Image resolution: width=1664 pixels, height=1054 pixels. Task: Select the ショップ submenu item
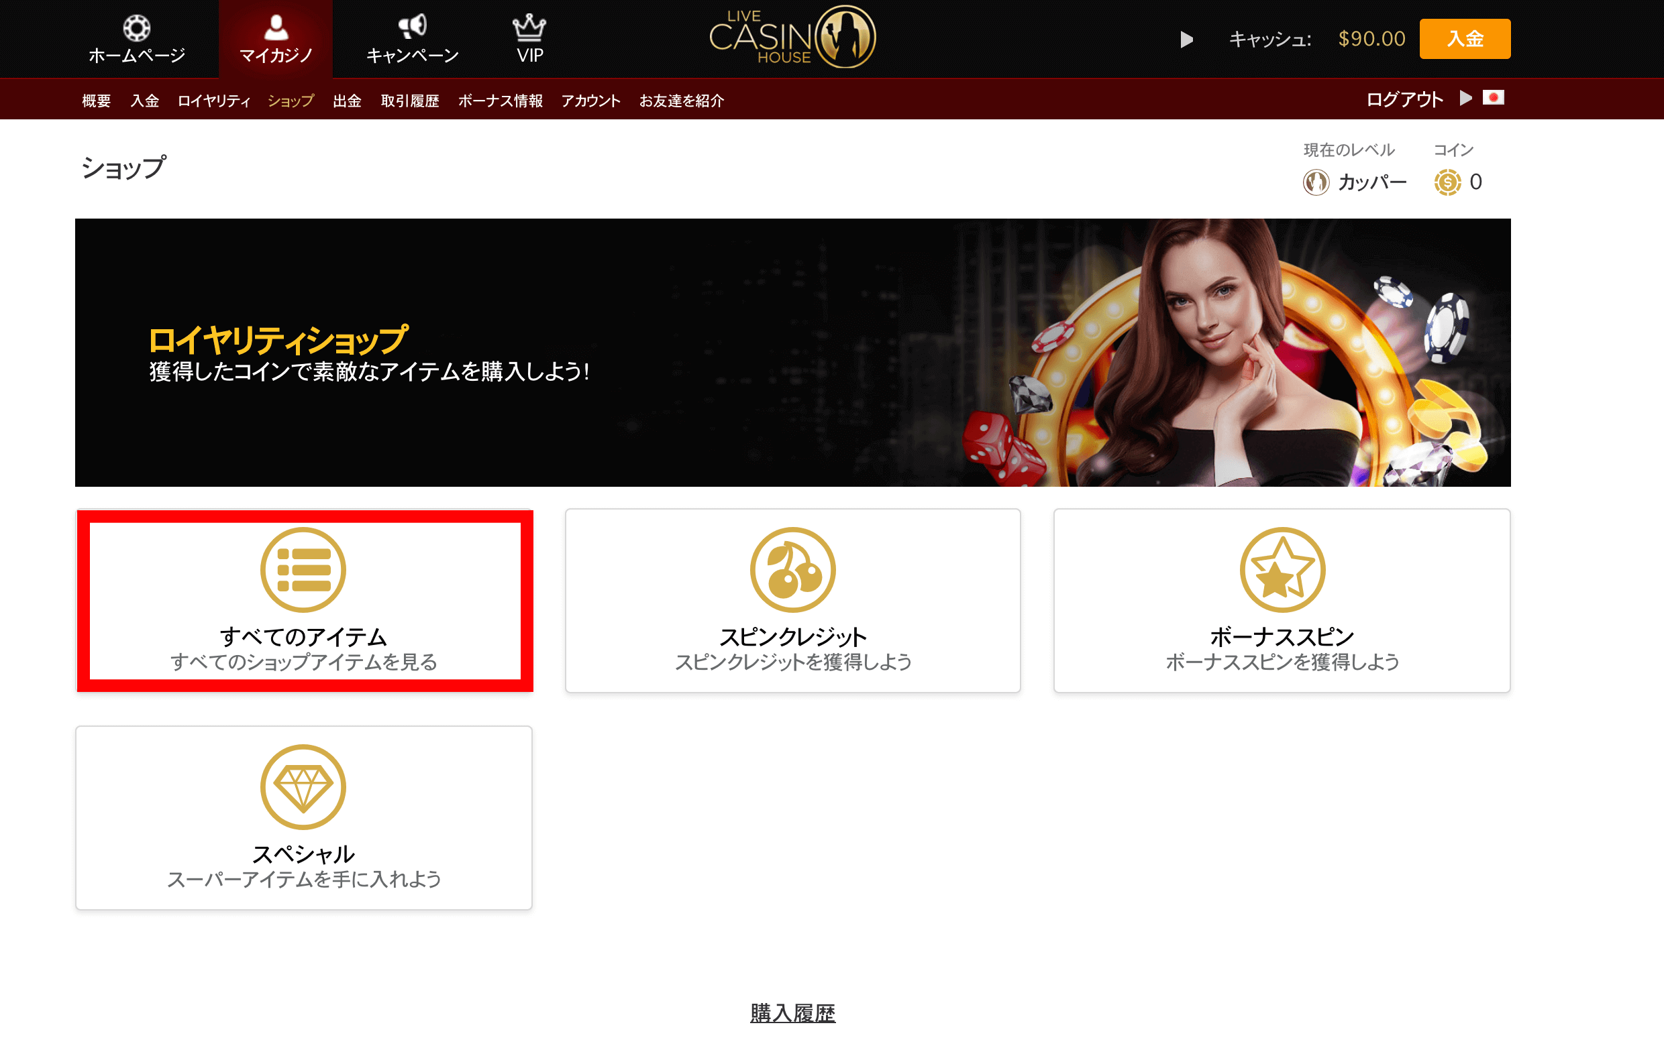coord(291,101)
